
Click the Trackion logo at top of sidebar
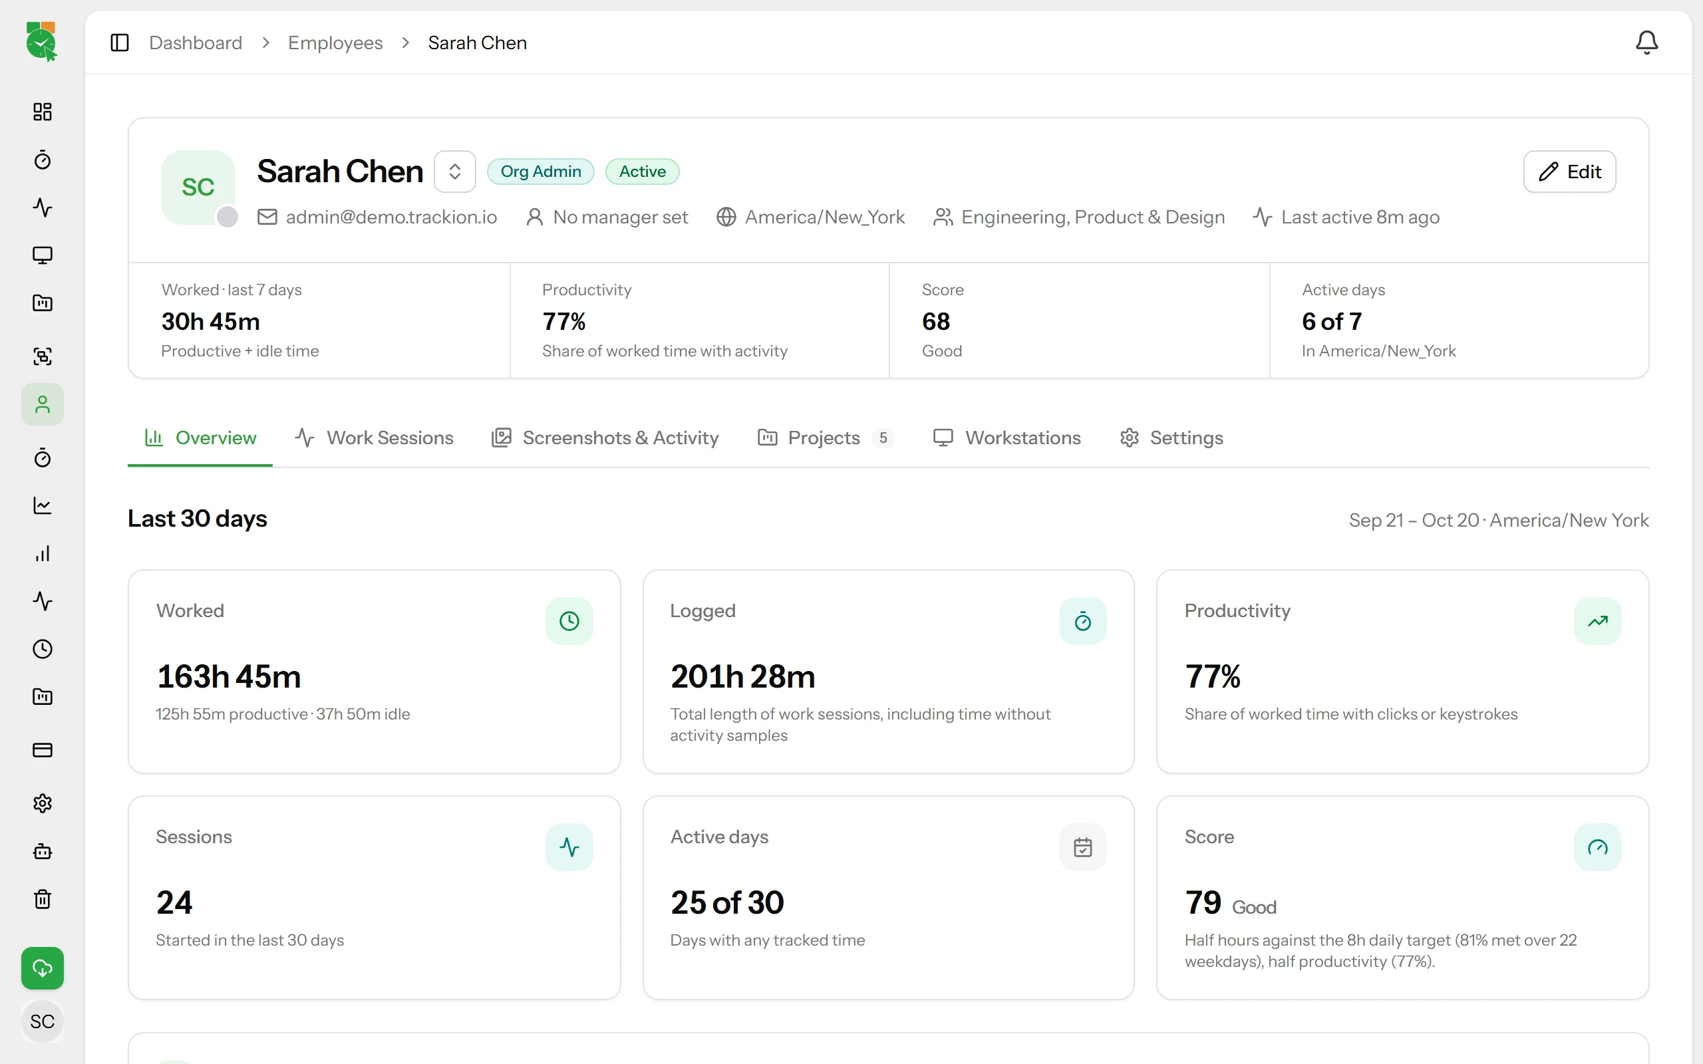coord(41,41)
